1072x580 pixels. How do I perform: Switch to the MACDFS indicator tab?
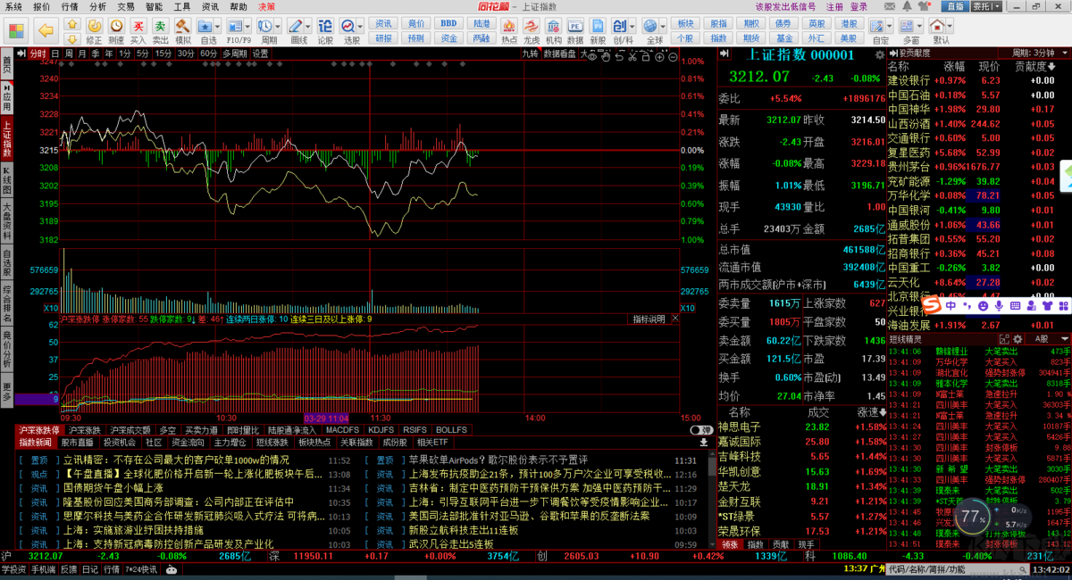coord(342,430)
